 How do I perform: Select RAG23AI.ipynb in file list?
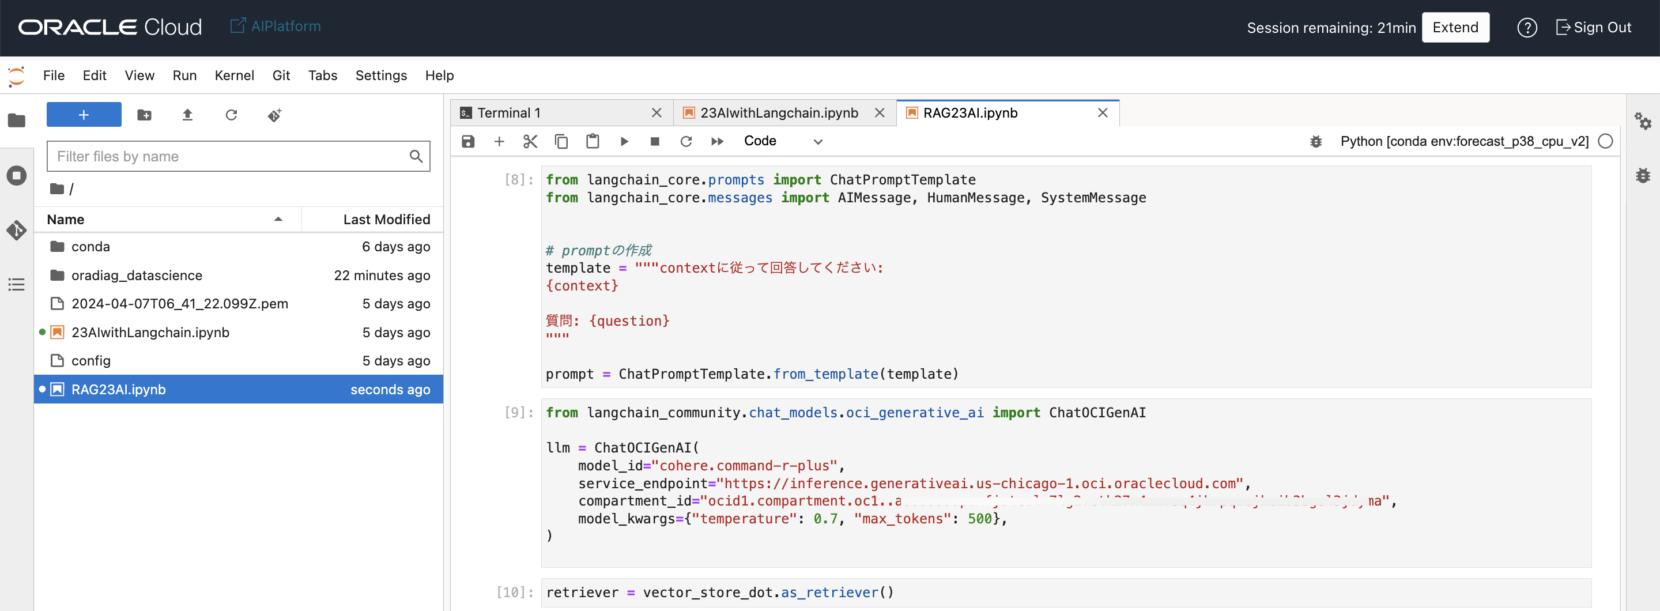(239, 389)
